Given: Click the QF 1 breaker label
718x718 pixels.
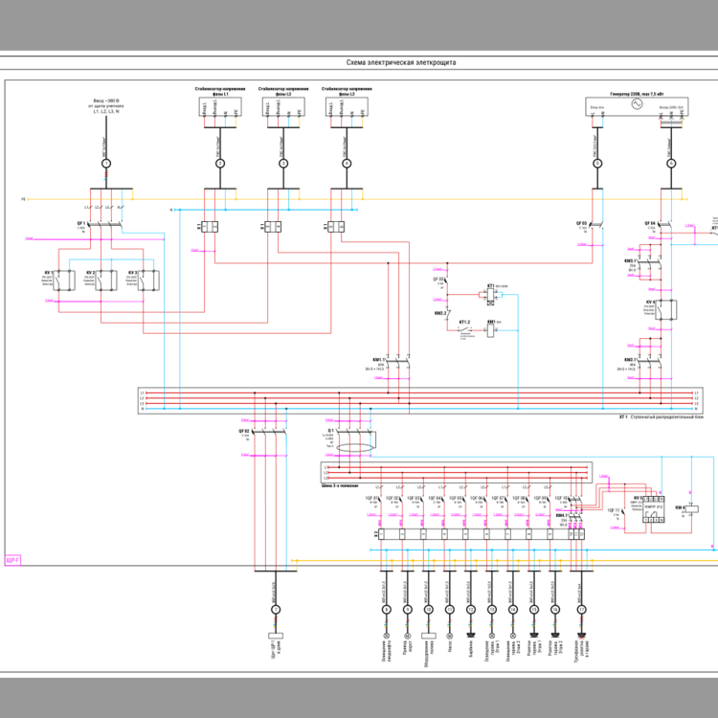Looking at the screenshot, I should click(81, 223).
